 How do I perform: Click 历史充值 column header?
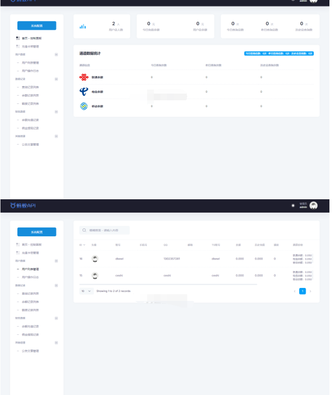click(x=260, y=245)
